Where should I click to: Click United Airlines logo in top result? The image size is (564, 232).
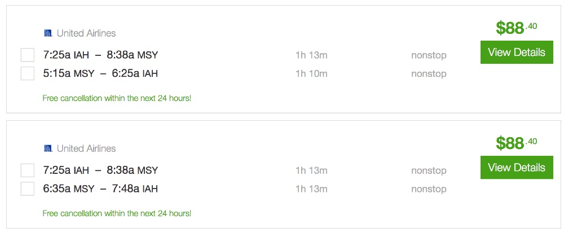click(x=48, y=33)
